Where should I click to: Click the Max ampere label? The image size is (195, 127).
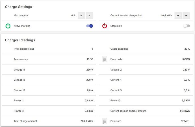point(21,16)
